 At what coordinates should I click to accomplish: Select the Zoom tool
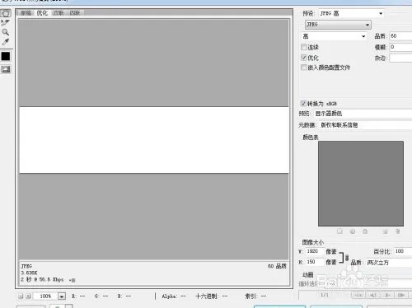5,32
